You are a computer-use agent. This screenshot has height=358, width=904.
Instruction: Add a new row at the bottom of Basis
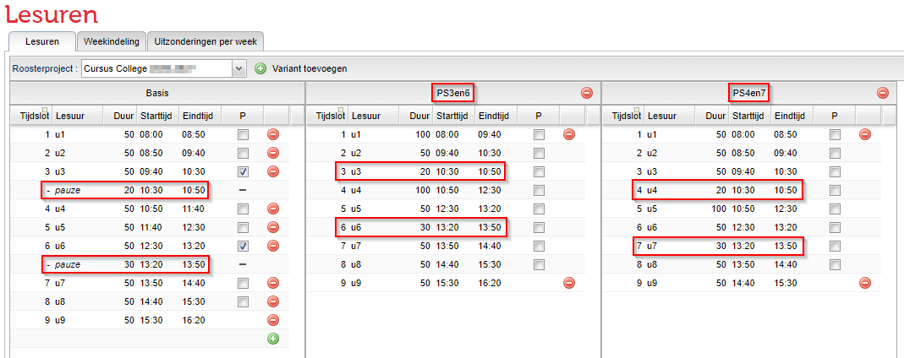pyautogui.click(x=273, y=339)
